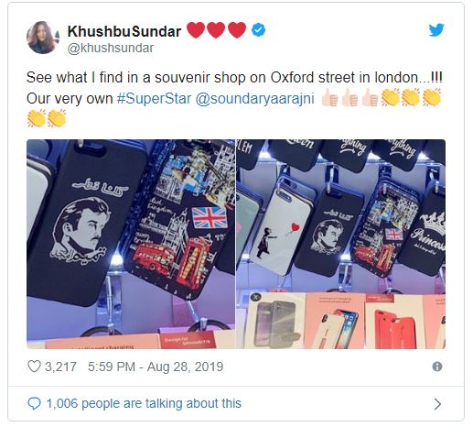The width and height of the screenshot is (473, 427).
Task: Like the tweet via heart icon
Action: 34,367
